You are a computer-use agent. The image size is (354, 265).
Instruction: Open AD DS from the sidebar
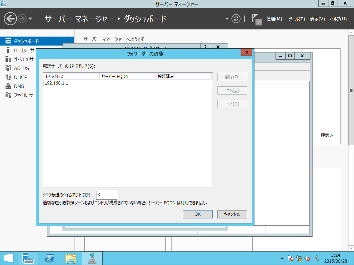point(21,68)
